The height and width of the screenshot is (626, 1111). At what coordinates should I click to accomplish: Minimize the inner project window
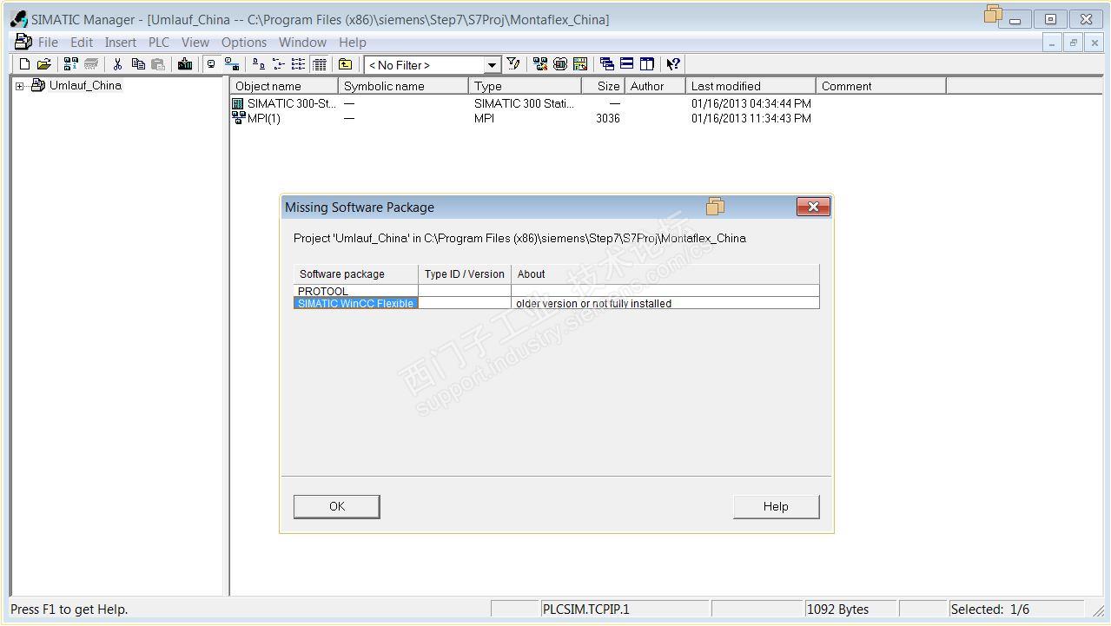[1052, 43]
